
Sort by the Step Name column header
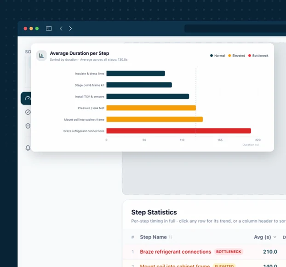tap(156, 237)
